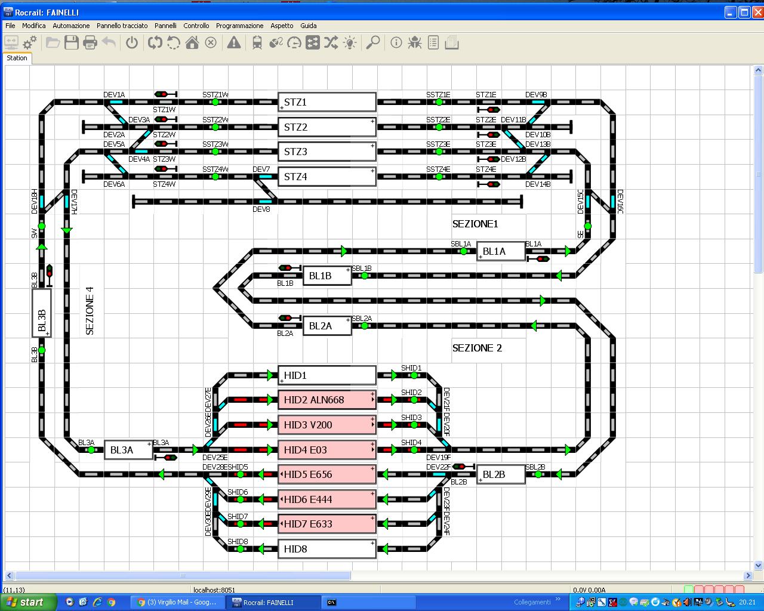
Task: Toggle sensor SSTZ1W on track one
Action: point(215,102)
